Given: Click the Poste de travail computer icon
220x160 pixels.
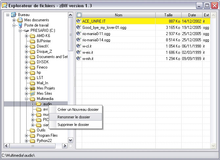Looking at the screenshot, I should (20, 25).
